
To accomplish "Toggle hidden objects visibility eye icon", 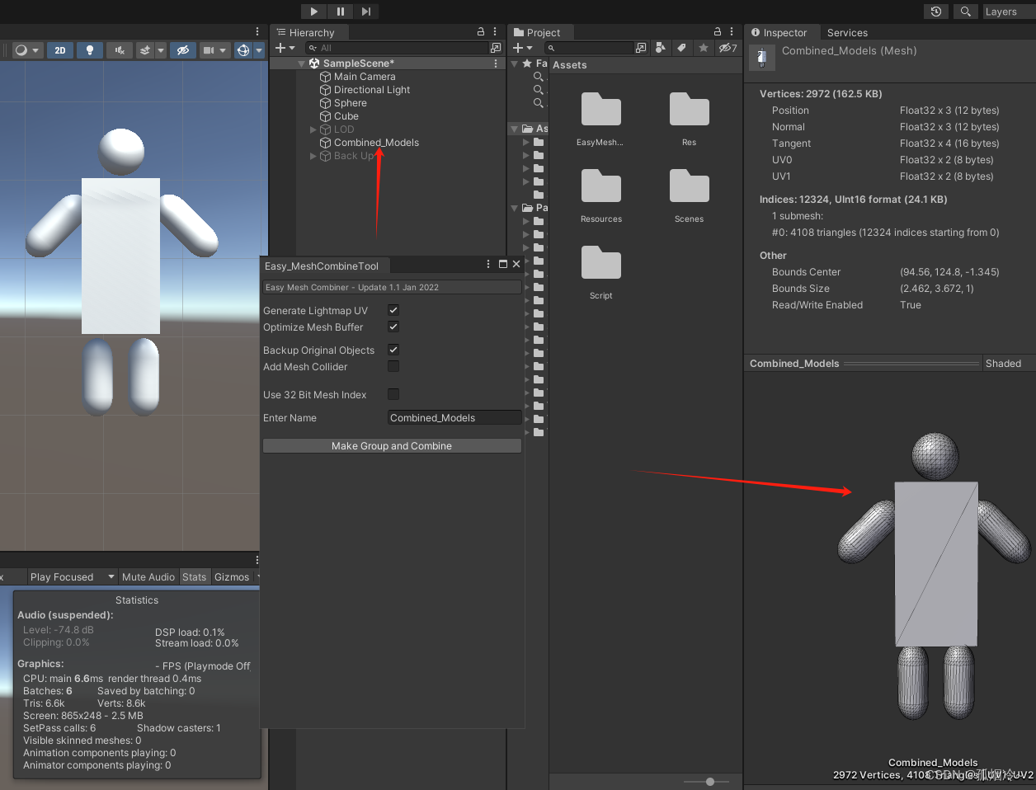I will (x=183, y=50).
